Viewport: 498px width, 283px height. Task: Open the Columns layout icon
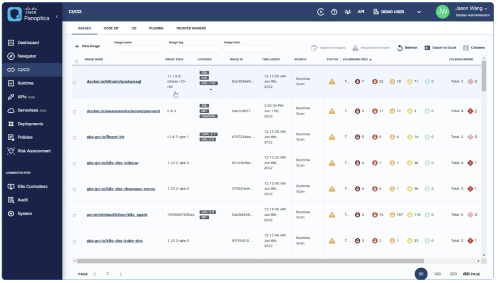click(x=466, y=48)
